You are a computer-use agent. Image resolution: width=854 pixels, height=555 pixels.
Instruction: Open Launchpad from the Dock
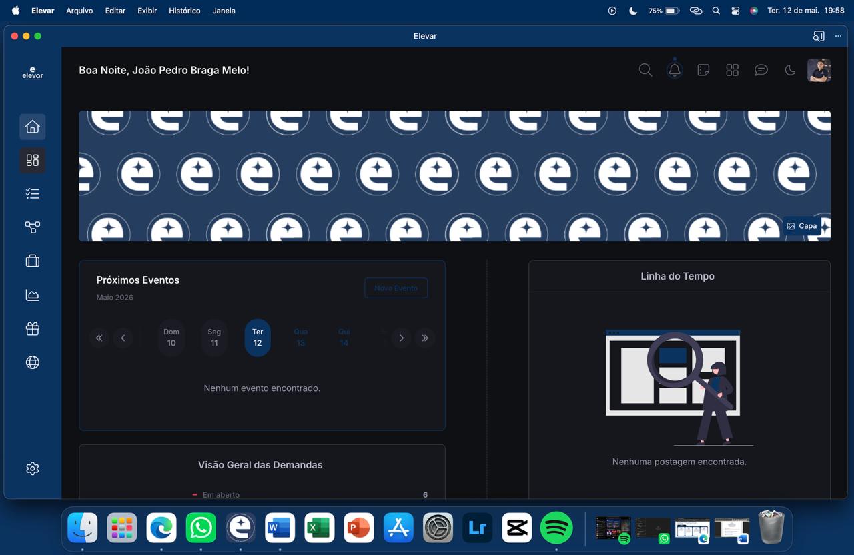(122, 528)
